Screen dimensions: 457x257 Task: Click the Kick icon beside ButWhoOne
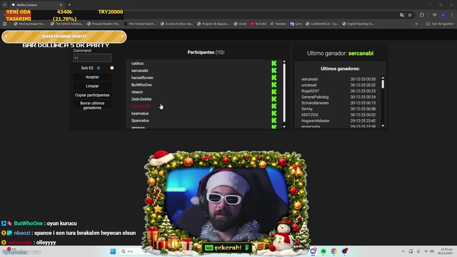point(274,85)
